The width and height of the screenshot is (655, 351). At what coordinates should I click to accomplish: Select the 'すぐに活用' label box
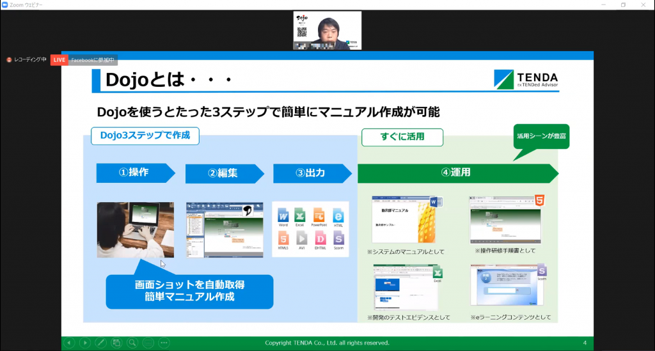click(402, 137)
